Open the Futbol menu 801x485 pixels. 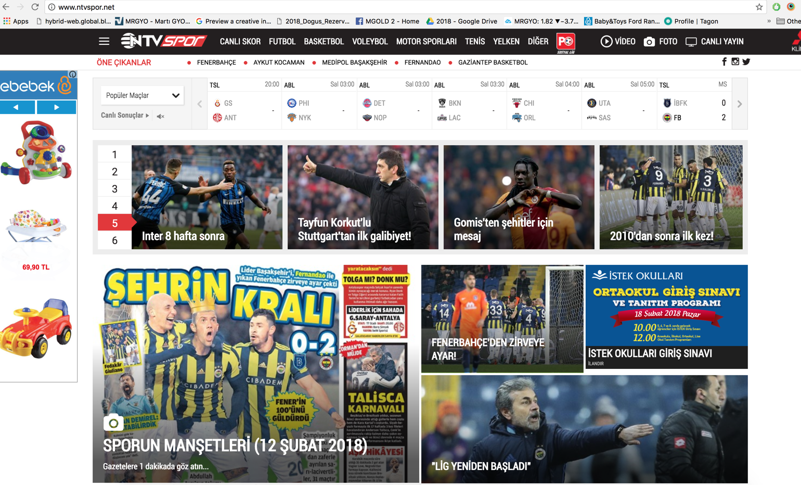(282, 42)
